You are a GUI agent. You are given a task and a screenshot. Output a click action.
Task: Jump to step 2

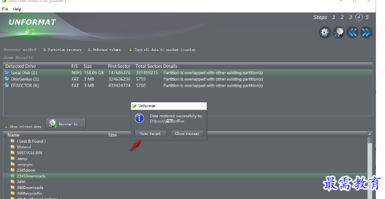click(x=342, y=17)
